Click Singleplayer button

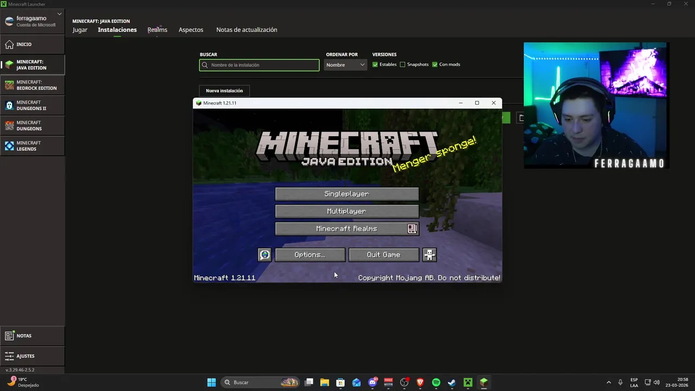[347, 194]
